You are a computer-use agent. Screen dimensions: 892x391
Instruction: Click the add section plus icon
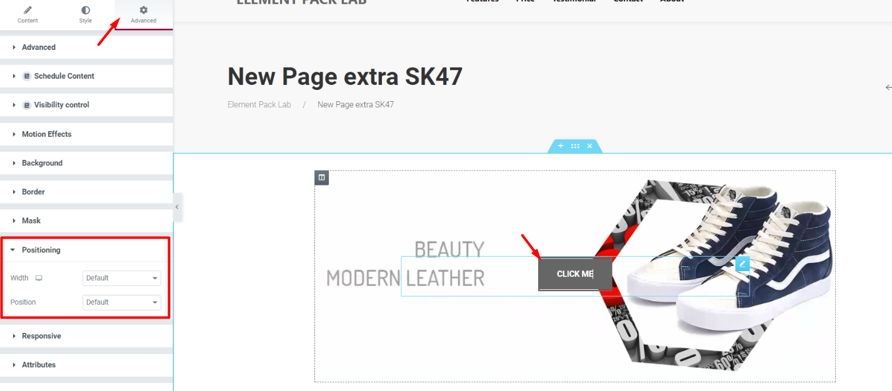pos(561,146)
